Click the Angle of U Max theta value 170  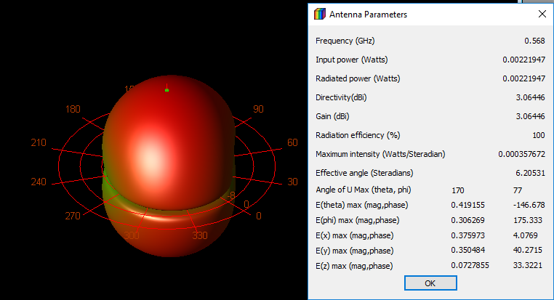point(458,190)
